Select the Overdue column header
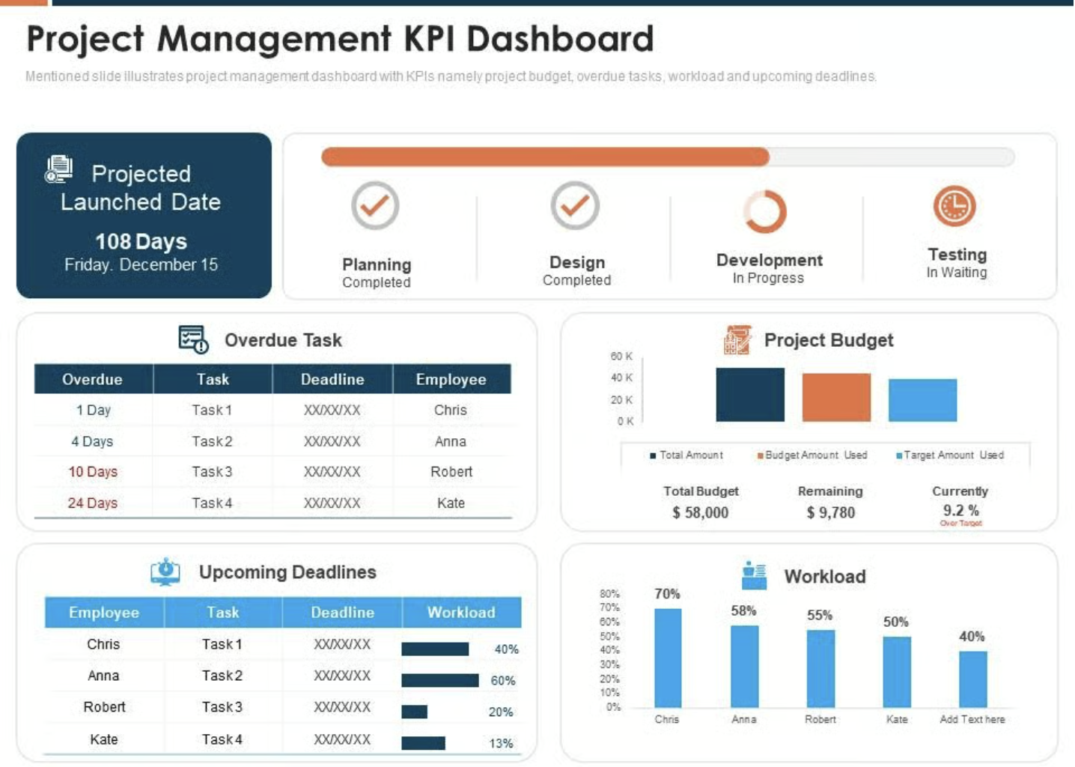Viewport: 1075px width, 767px height. click(x=93, y=380)
